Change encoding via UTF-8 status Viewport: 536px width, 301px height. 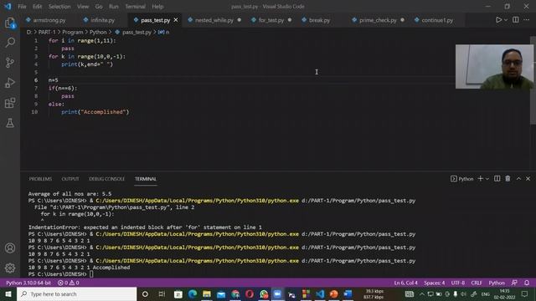[458, 283]
